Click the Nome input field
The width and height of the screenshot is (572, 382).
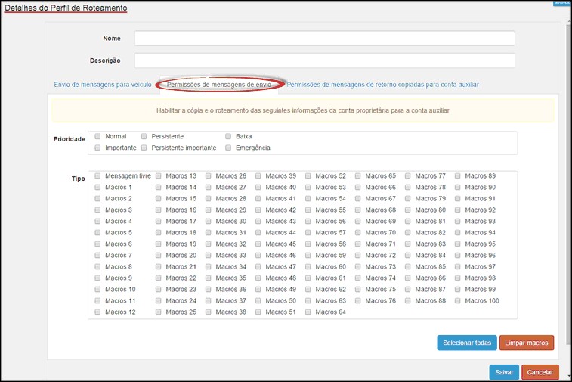click(x=325, y=39)
